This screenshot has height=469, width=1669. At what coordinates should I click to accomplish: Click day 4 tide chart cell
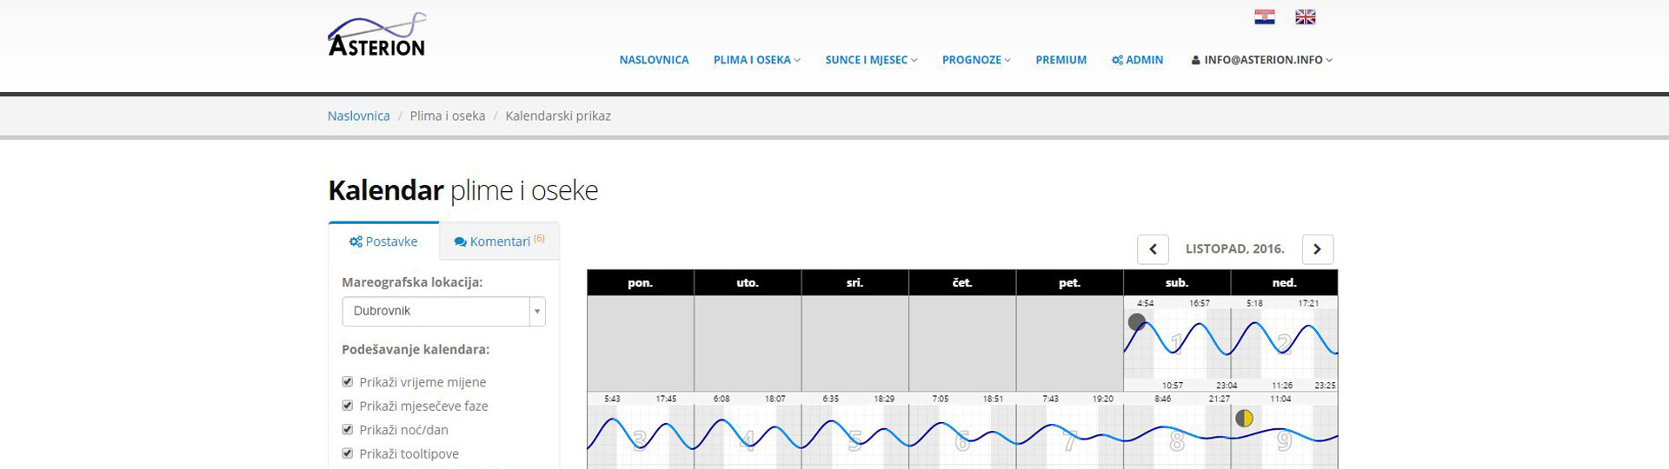(x=748, y=431)
